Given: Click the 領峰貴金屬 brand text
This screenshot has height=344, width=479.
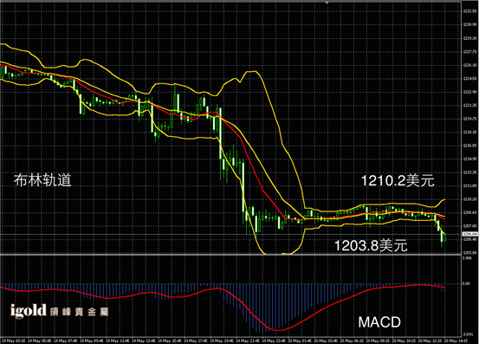Looking at the screenshot, I should click(79, 312).
